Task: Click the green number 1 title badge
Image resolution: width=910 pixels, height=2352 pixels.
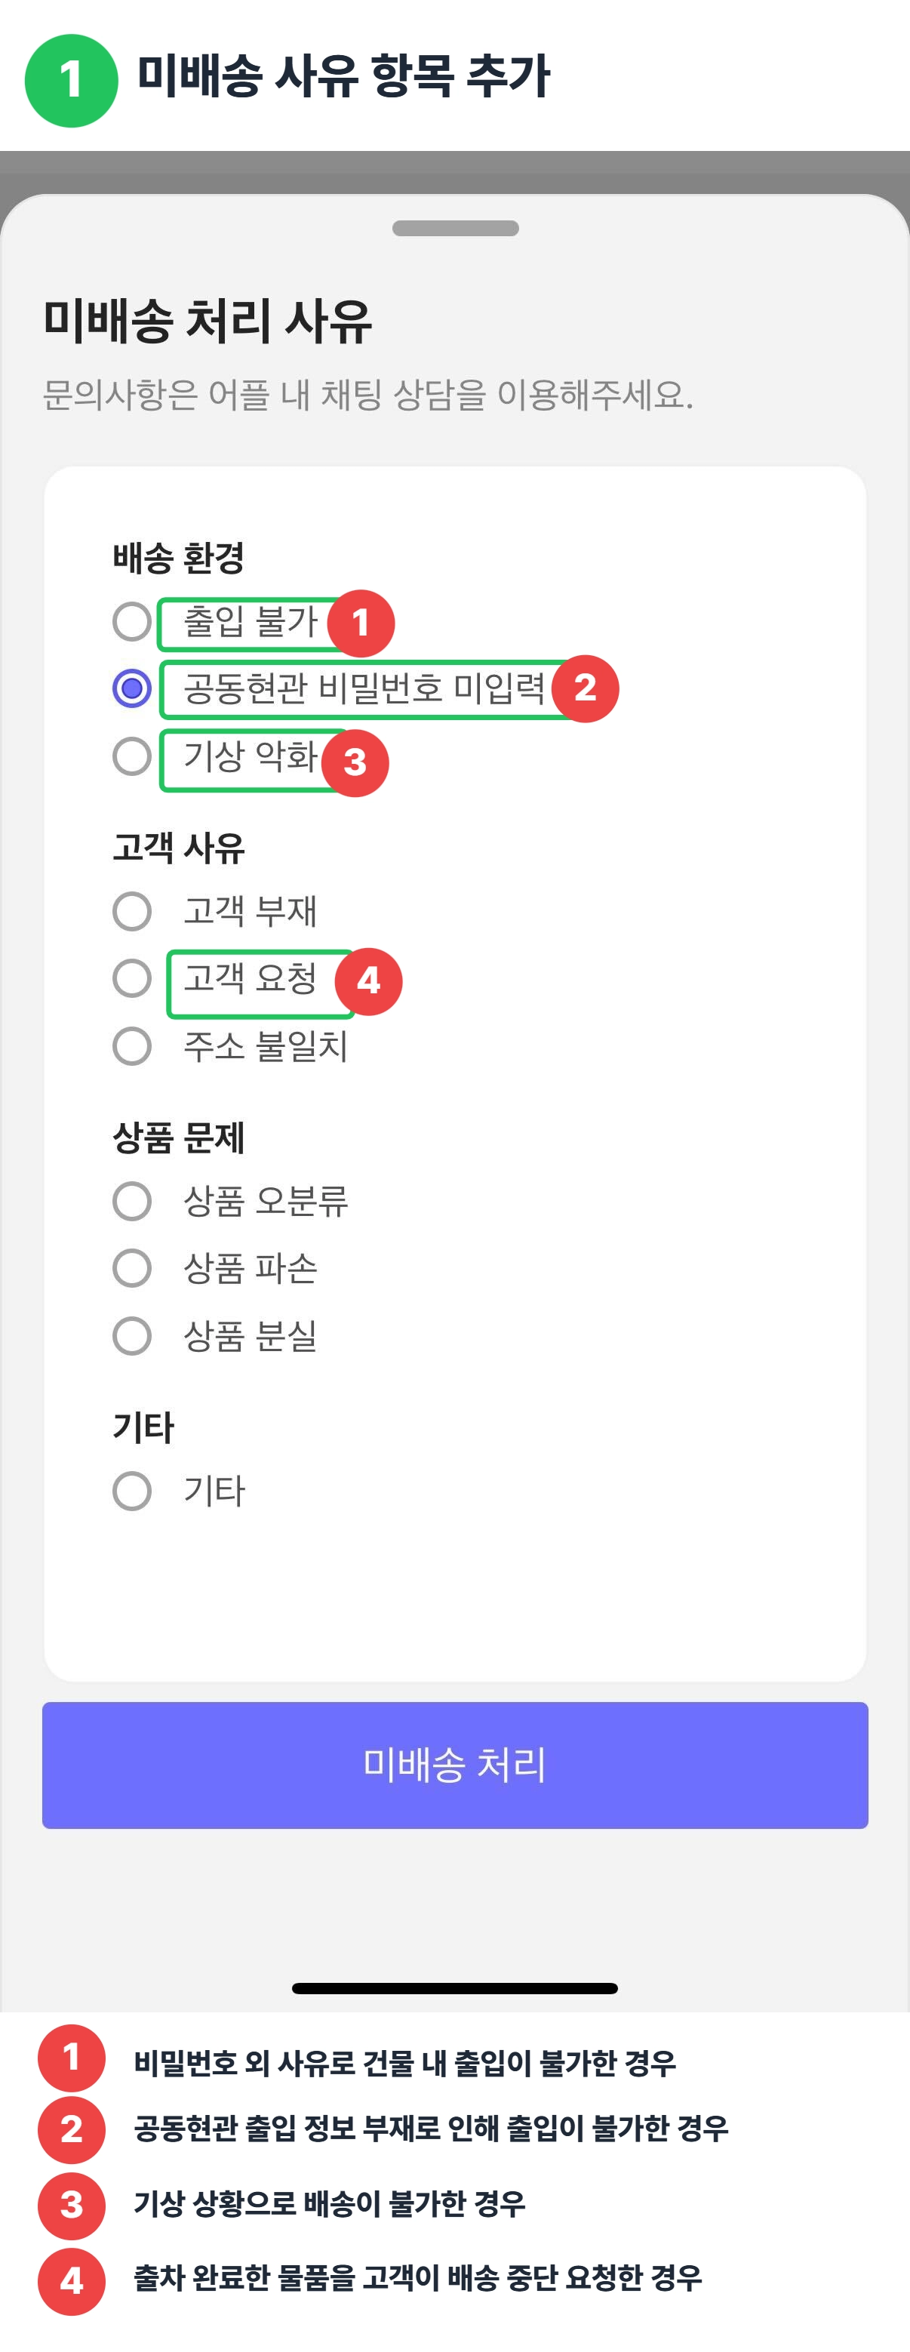Action: tap(71, 80)
